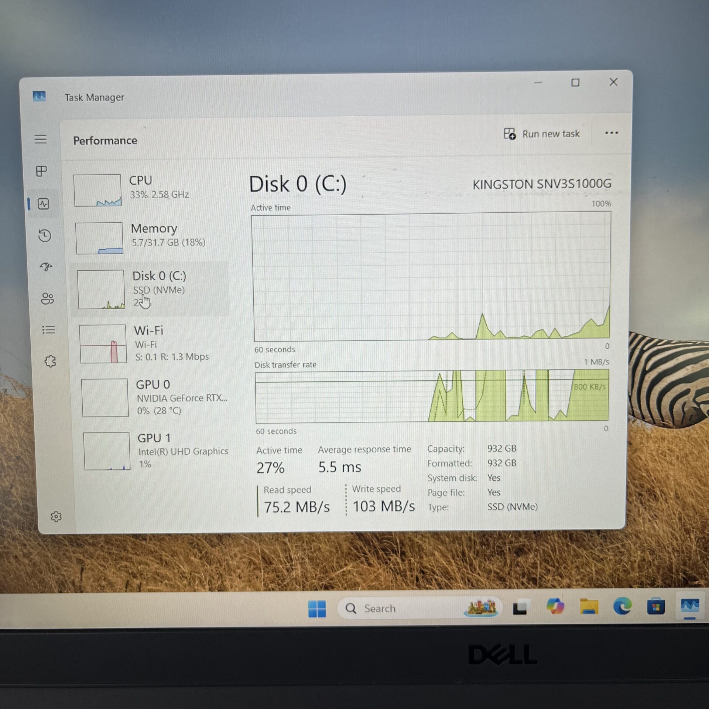Click the Page file Yes value

pos(494,492)
